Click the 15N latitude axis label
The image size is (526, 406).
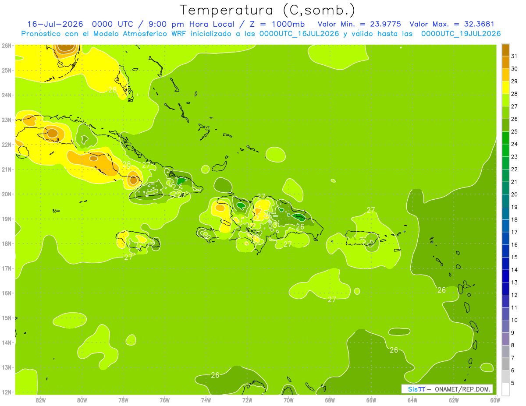7,318
